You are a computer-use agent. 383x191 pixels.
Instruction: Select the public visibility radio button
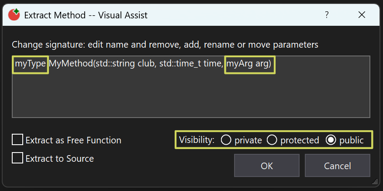(x=331, y=140)
